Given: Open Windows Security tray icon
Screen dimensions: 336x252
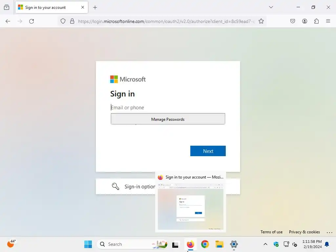Looking at the screenshot, I should point(276,244).
